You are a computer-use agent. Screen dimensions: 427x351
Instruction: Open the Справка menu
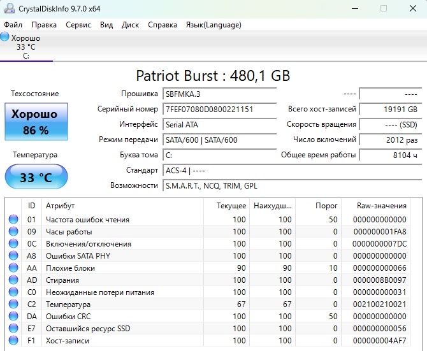[163, 25]
